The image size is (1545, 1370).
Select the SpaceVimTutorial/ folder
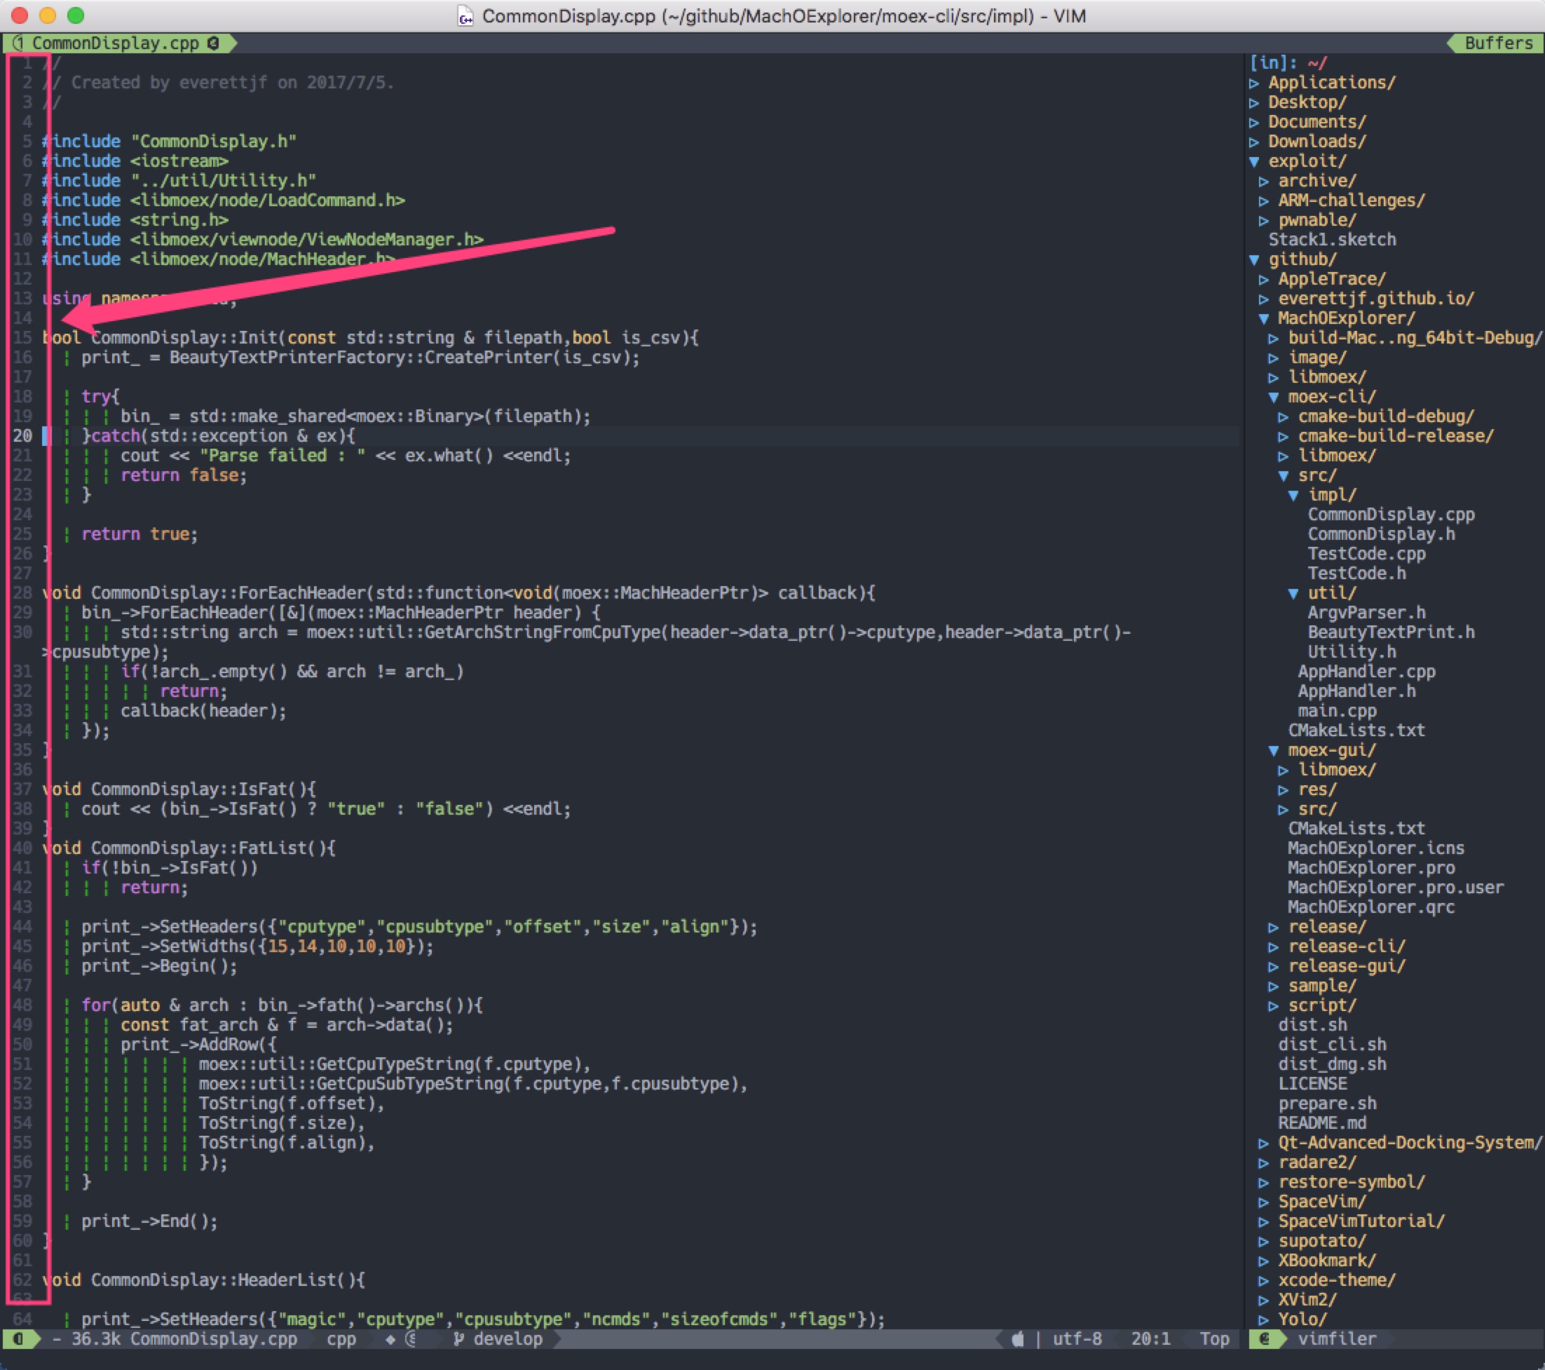tap(1361, 1222)
